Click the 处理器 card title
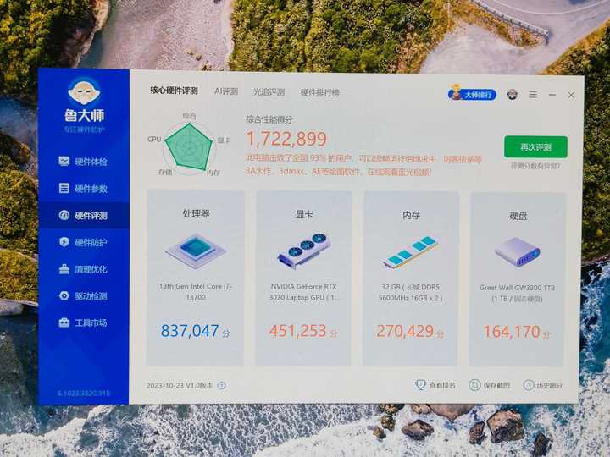The image size is (610, 457). coord(196,213)
